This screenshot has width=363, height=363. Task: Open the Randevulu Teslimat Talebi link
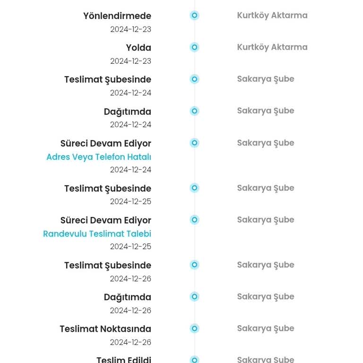[x=97, y=234]
